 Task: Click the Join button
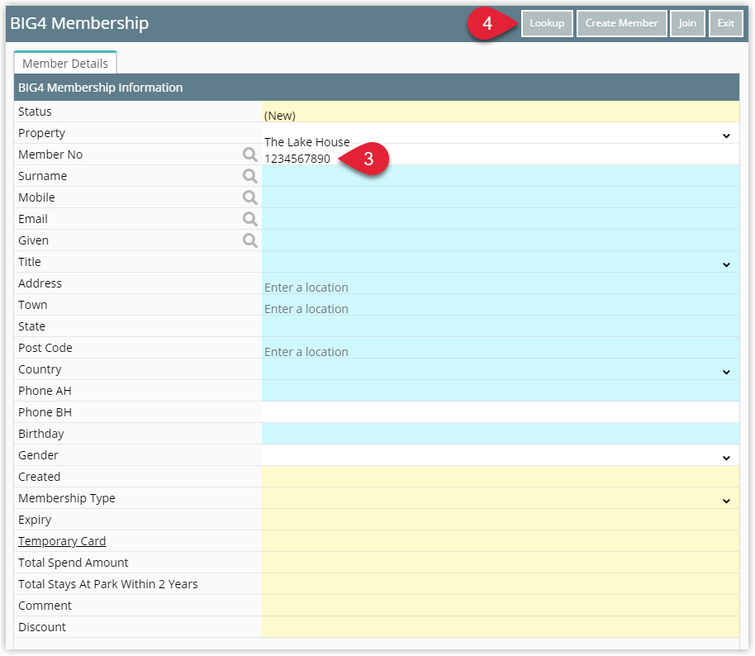point(687,23)
